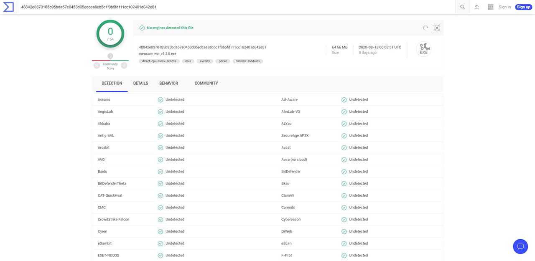Click the Bkav engine name

tap(285, 184)
